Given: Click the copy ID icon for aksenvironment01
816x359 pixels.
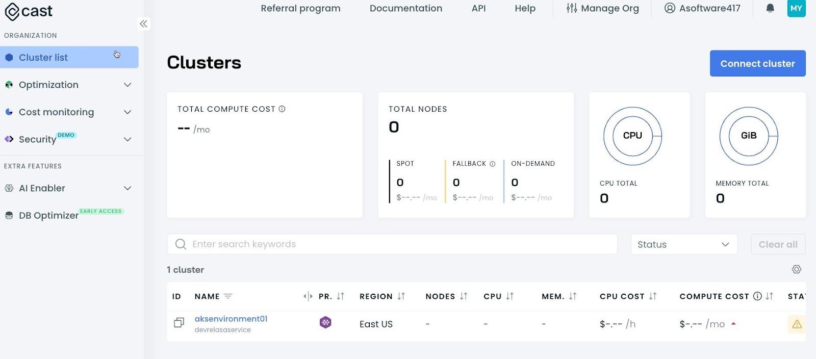Looking at the screenshot, I should coord(179,323).
